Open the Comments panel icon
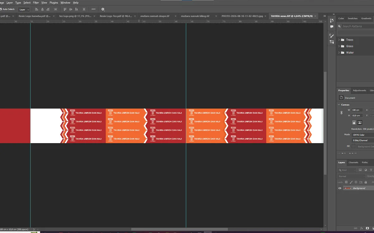Screen dimensions: 374x233 click(332, 27)
